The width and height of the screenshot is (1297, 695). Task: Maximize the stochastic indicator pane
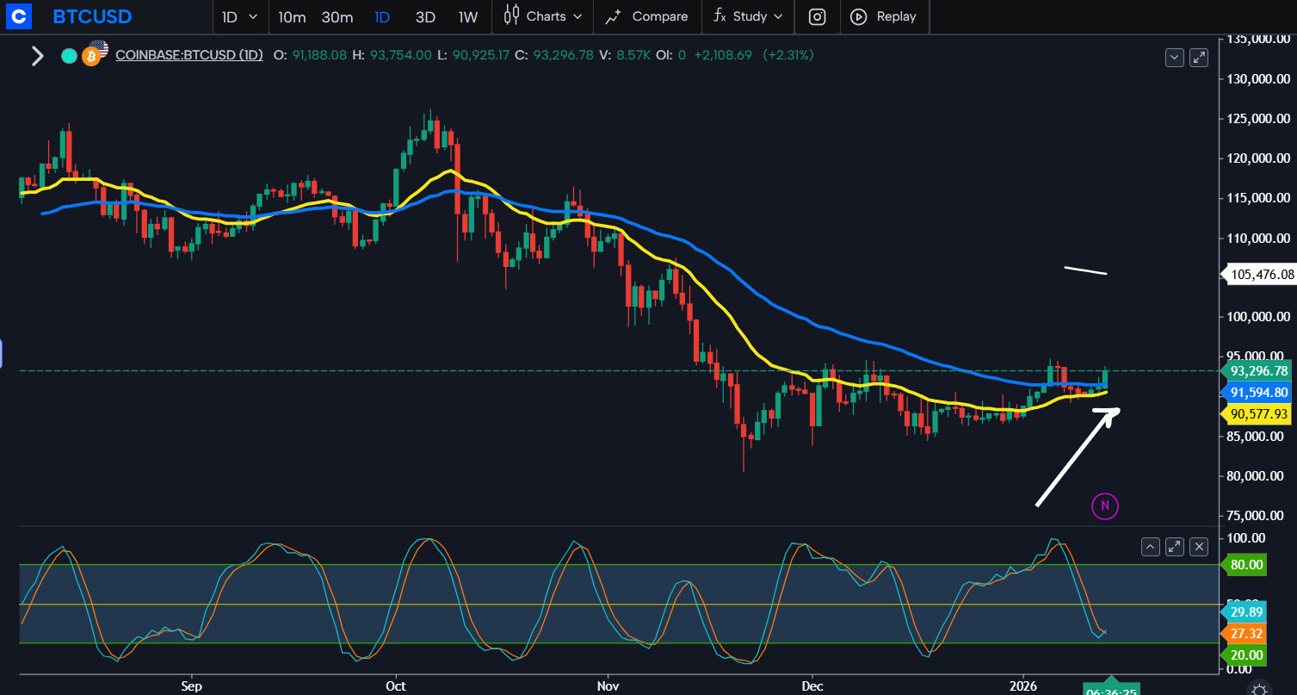[1175, 546]
